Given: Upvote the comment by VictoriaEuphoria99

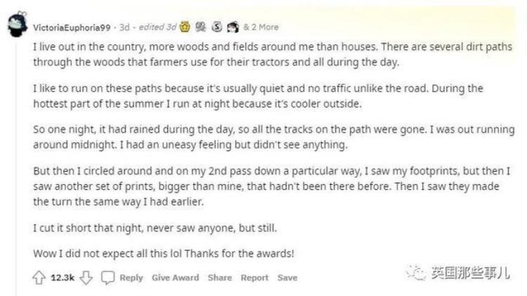Looking at the screenshot, I should point(39,278).
